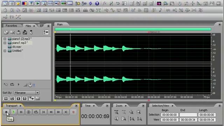Expand the piano1.mp3 file entry

[x=5, y=43]
